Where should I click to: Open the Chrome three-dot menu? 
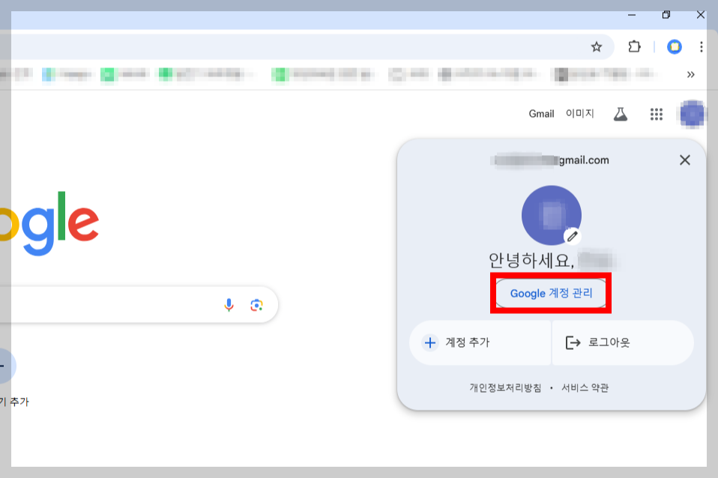[x=701, y=46]
